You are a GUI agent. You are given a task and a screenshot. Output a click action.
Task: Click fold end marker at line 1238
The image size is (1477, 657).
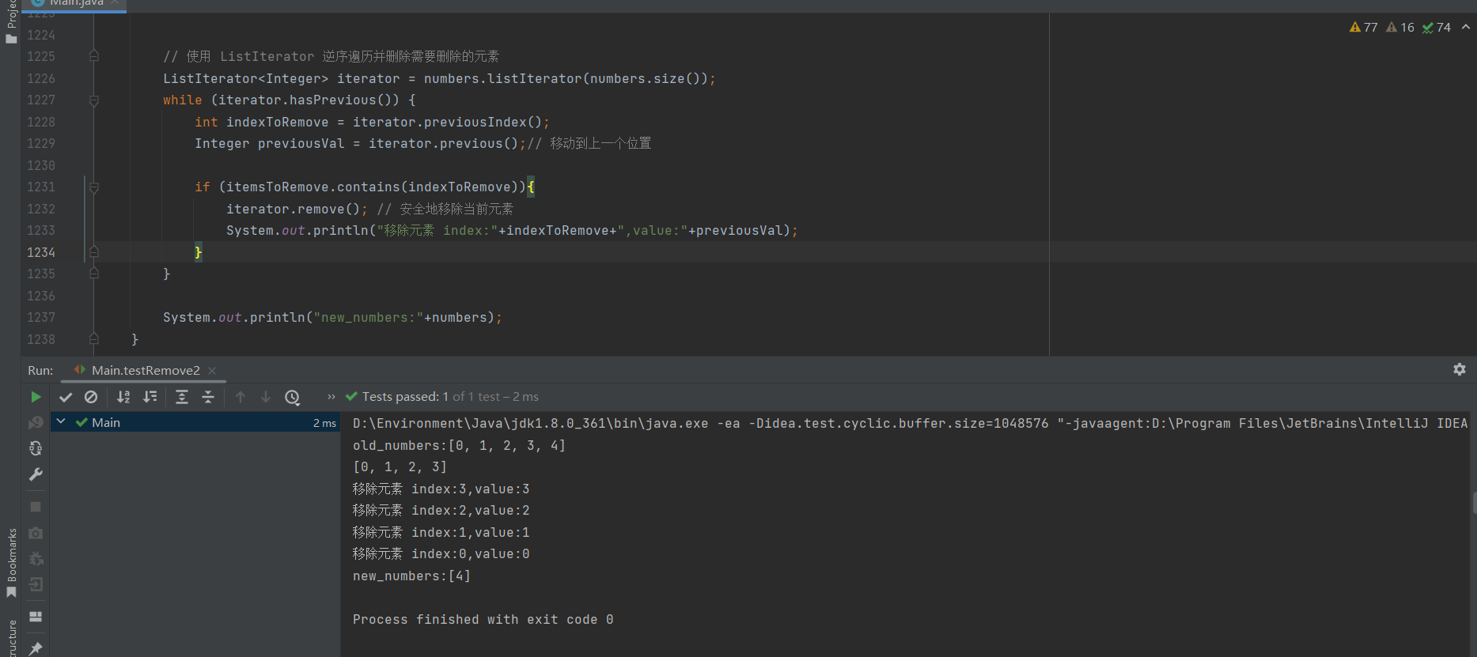click(94, 339)
